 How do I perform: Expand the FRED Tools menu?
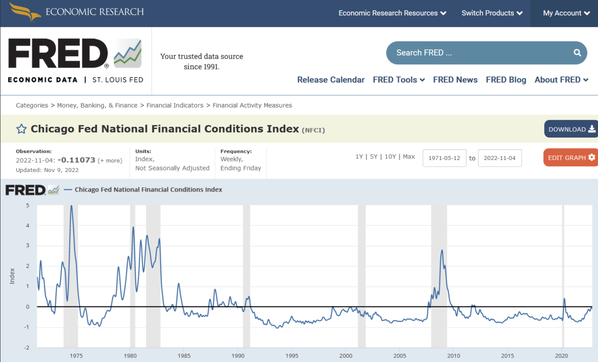pyautogui.click(x=399, y=80)
